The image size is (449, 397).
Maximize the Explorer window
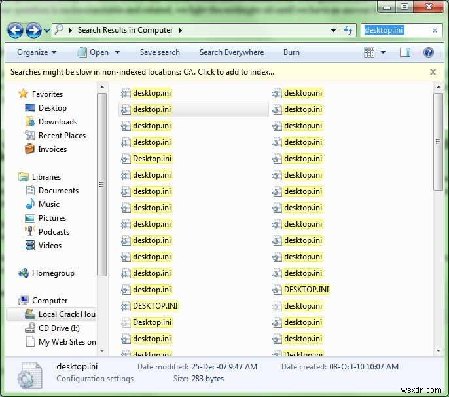(x=404, y=7)
